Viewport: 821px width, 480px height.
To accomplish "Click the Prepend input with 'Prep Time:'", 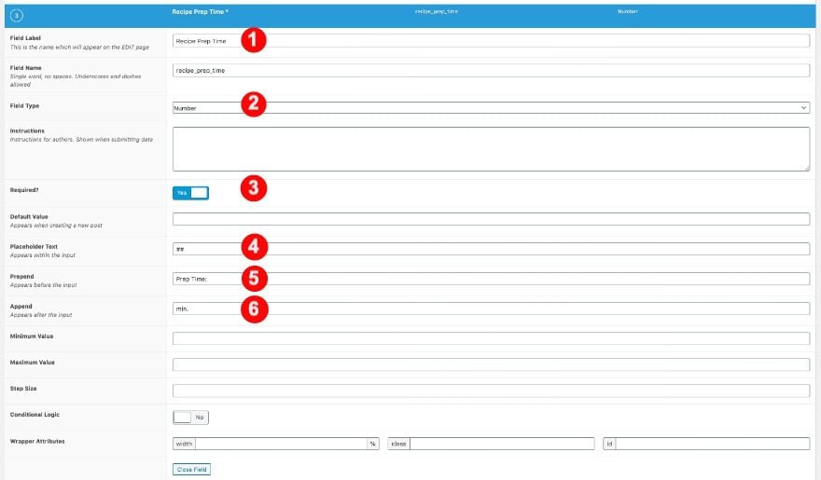I will click(491, 279).
